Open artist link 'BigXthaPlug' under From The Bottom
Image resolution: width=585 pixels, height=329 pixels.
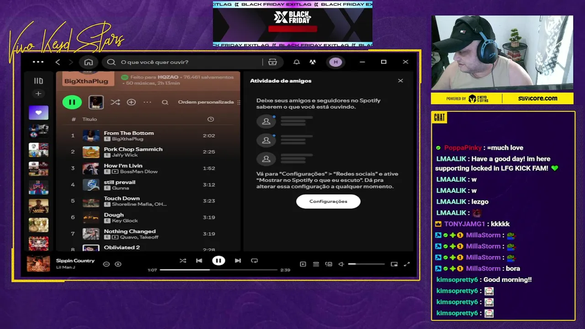128,139
